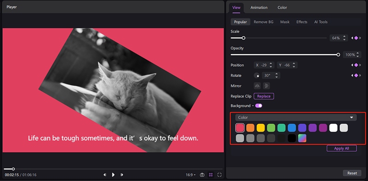Enter fullscreen preview mode
Screen dimensions: 368x181
coord(219,175)
